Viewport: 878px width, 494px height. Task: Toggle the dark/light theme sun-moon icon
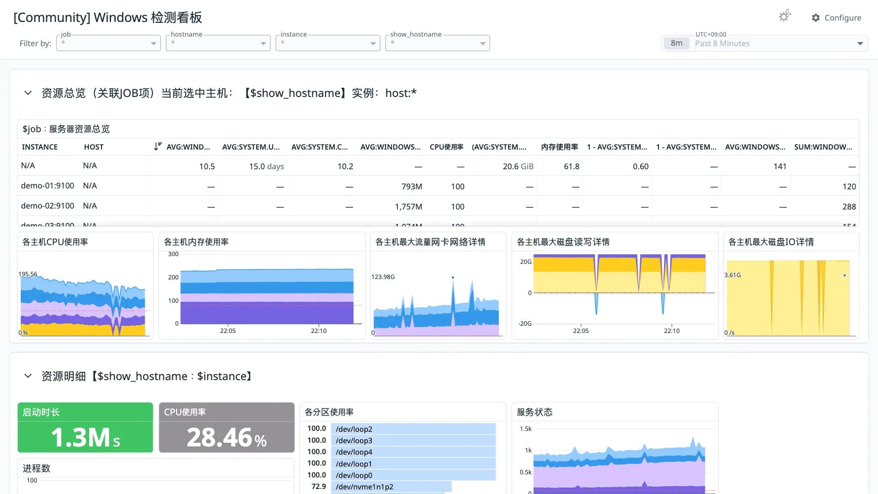point(785,16)
